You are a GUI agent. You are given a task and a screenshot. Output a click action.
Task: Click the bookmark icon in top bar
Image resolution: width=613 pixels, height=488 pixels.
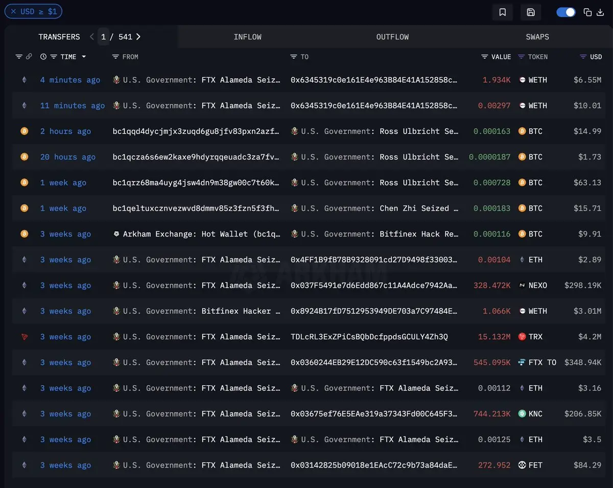coord(502,12)
